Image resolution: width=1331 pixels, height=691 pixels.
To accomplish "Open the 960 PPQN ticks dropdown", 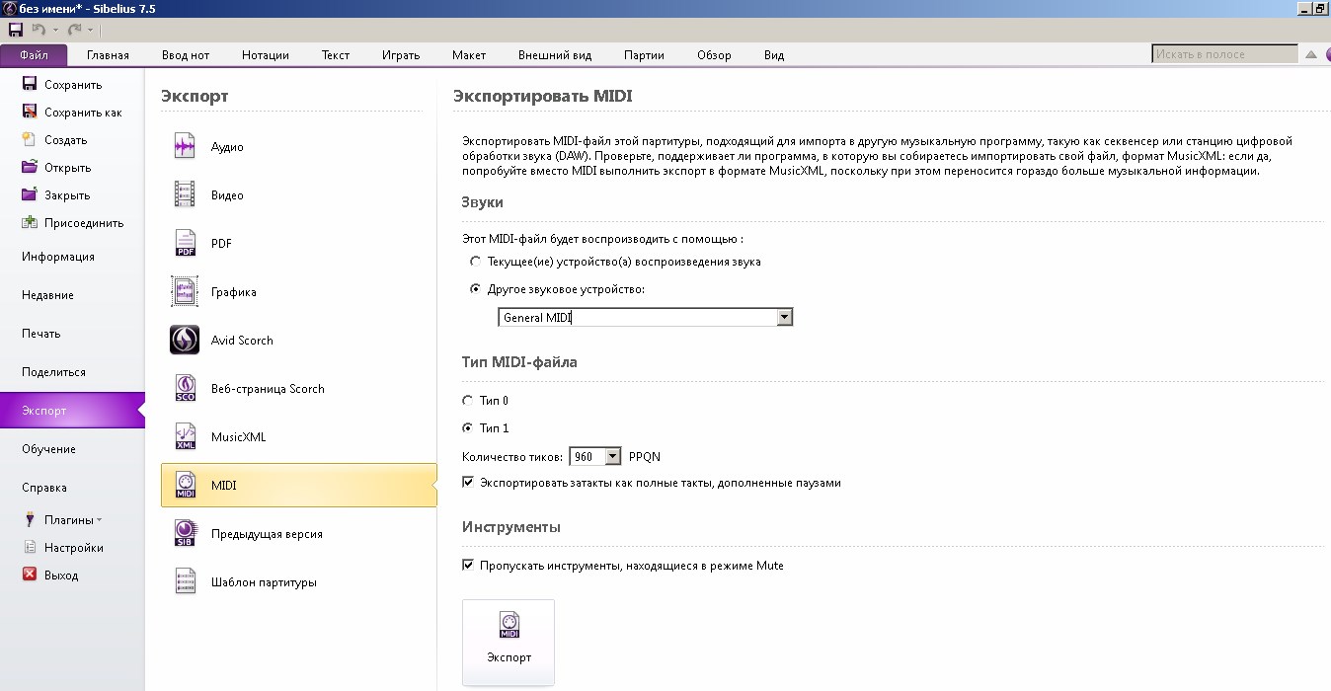I will 613,456.
